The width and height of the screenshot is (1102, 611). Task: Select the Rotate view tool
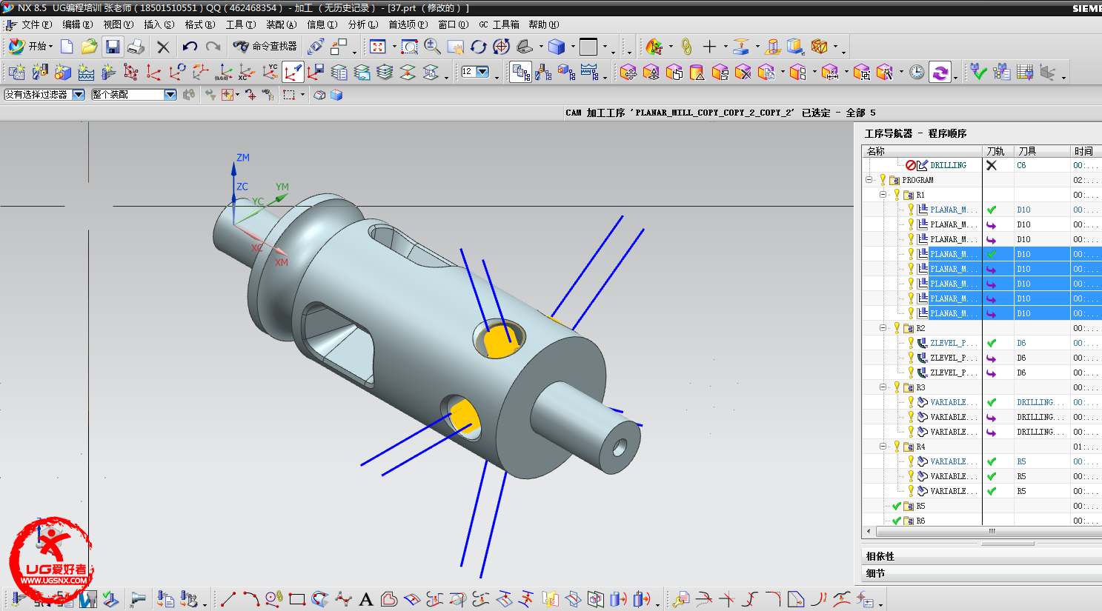point(478,47)
